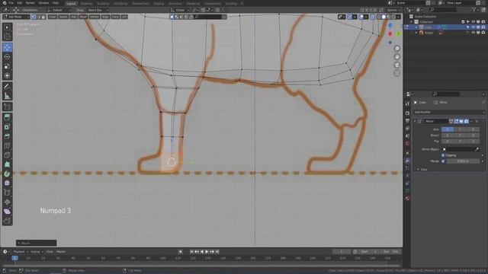
Task: Open Modifier properties wrench tab
Action: click(x=407, y=161)
